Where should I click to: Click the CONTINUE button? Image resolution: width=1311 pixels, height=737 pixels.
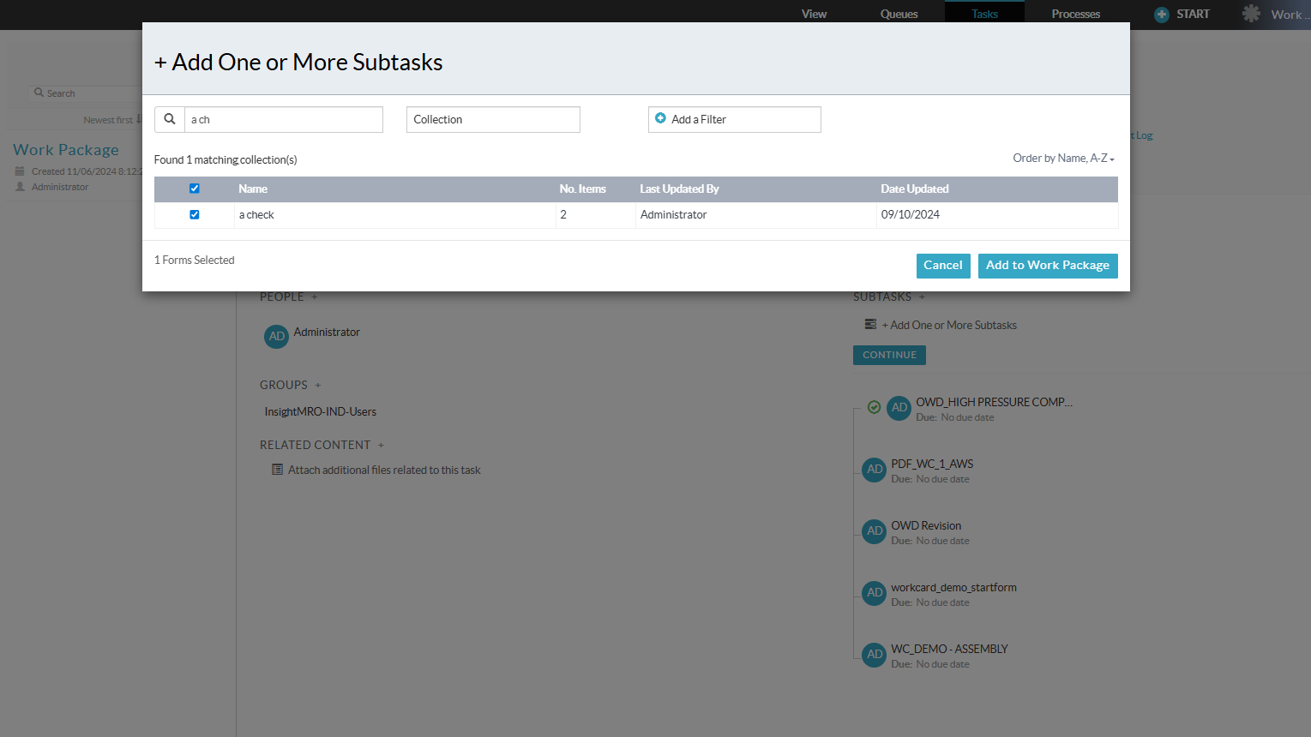tap(889, 355)
